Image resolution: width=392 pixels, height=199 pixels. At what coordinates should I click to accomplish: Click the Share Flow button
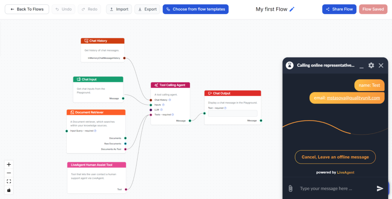(339, 9)
